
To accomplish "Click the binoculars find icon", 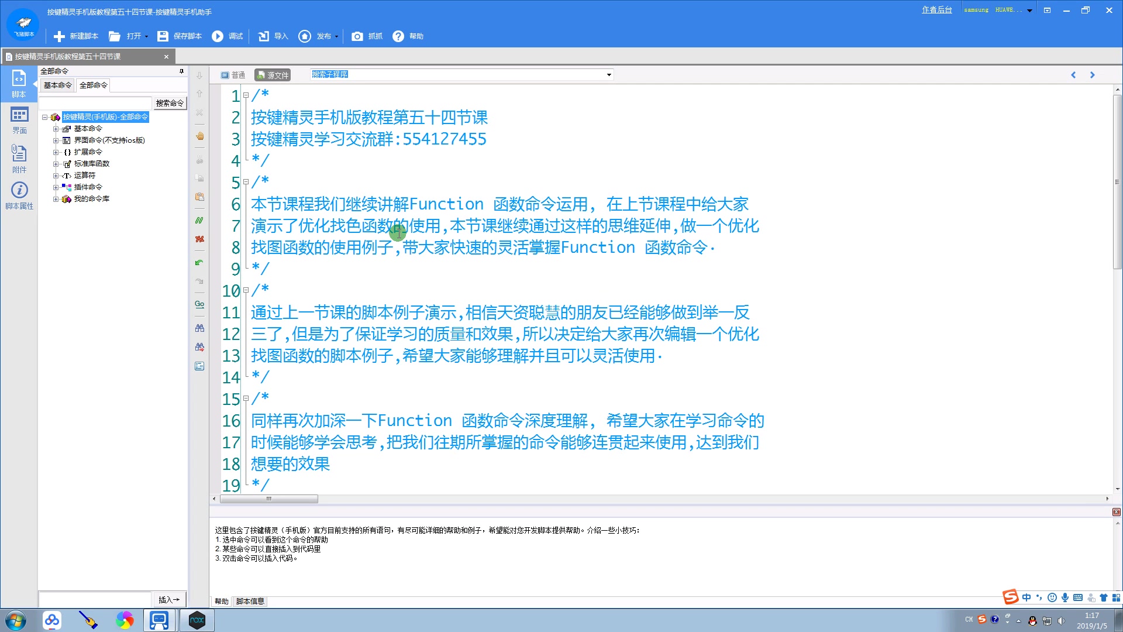I will pyautogui.click(x=199, y=328).
